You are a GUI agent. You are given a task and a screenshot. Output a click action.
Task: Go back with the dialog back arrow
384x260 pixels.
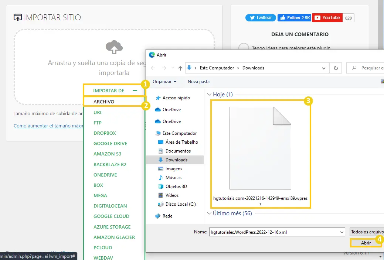pyautogui.click(x=153, y=68)
